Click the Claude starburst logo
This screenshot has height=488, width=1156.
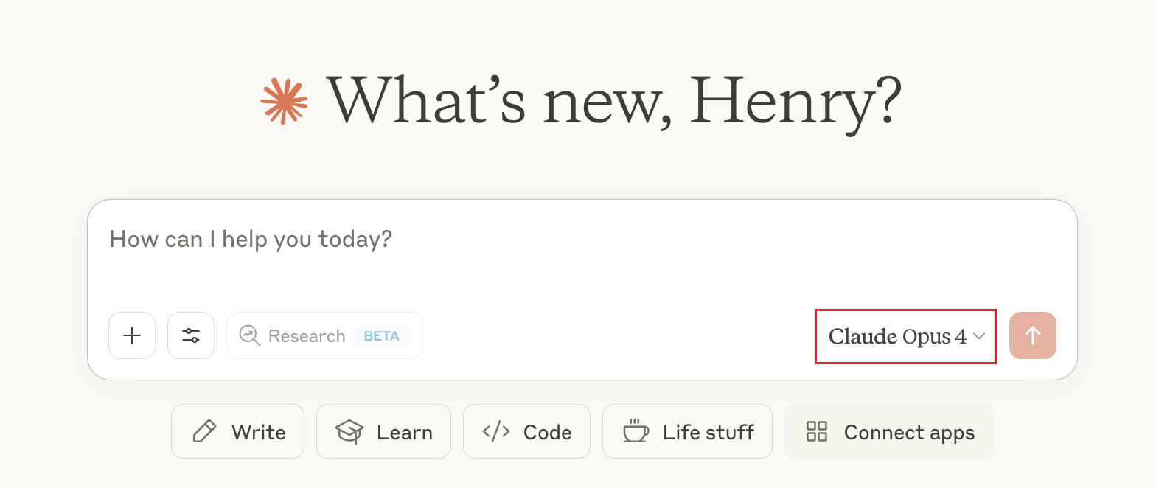[284, 100]
